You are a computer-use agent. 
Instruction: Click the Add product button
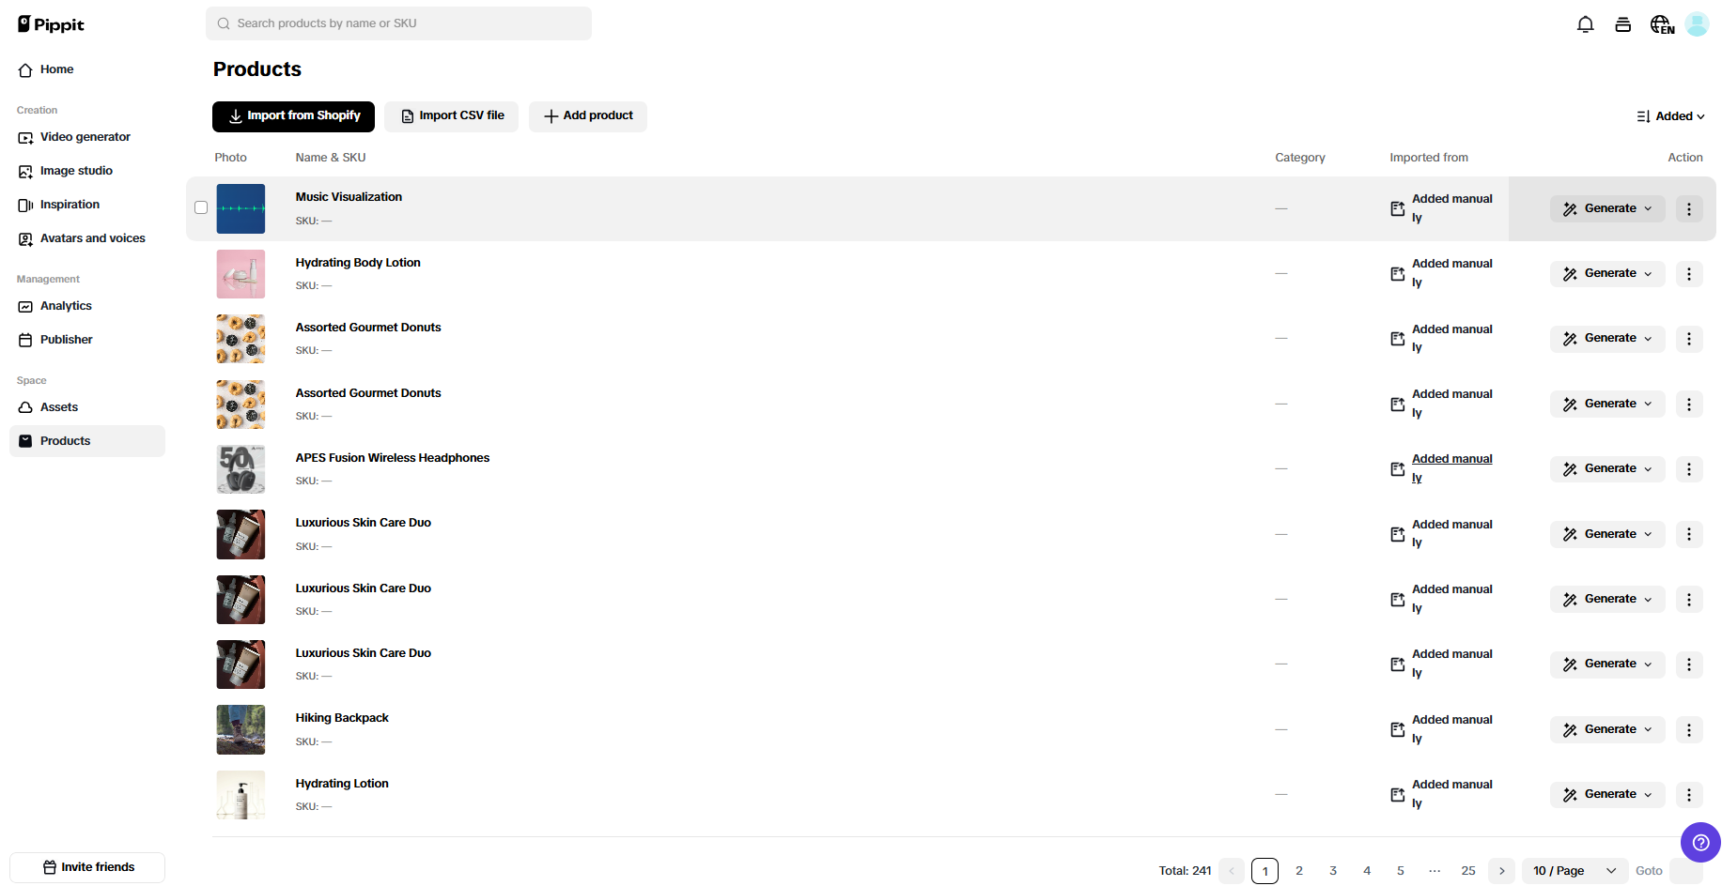pos(587,115)
